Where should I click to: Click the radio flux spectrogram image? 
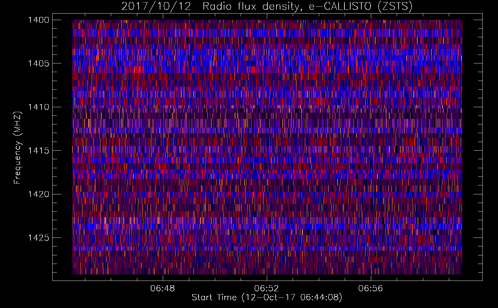pyautogui.click(x=267, y=147)
